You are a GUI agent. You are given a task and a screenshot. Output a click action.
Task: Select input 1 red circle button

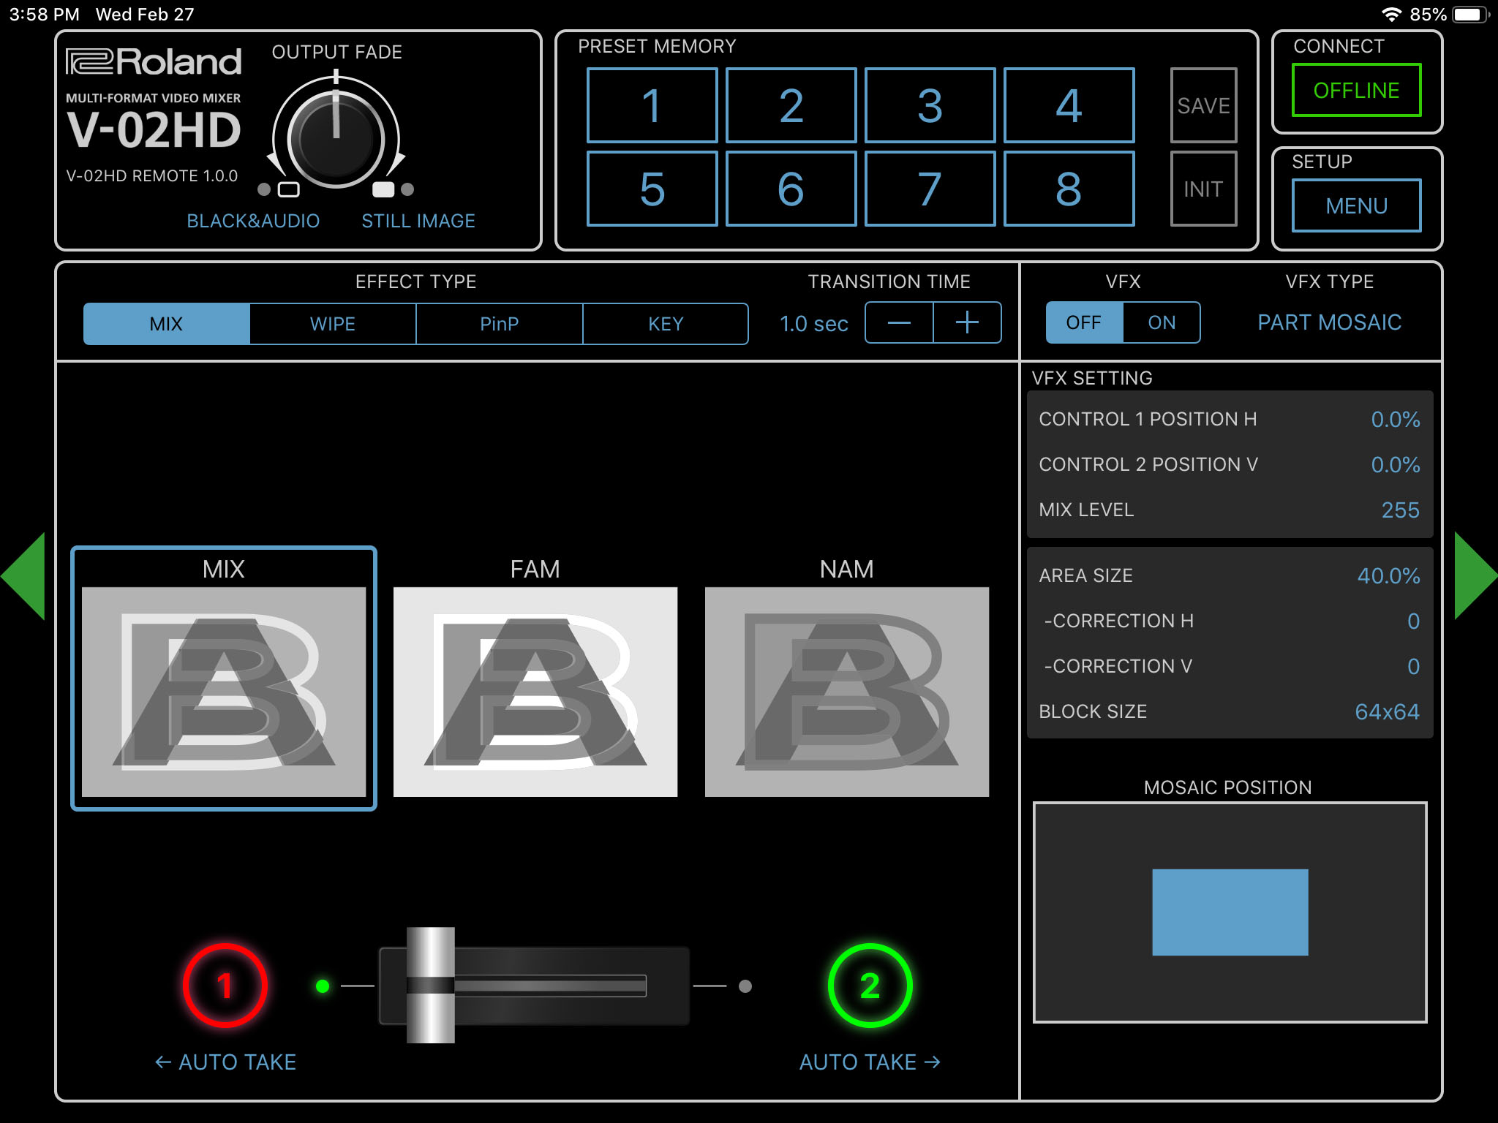[225, 986]
